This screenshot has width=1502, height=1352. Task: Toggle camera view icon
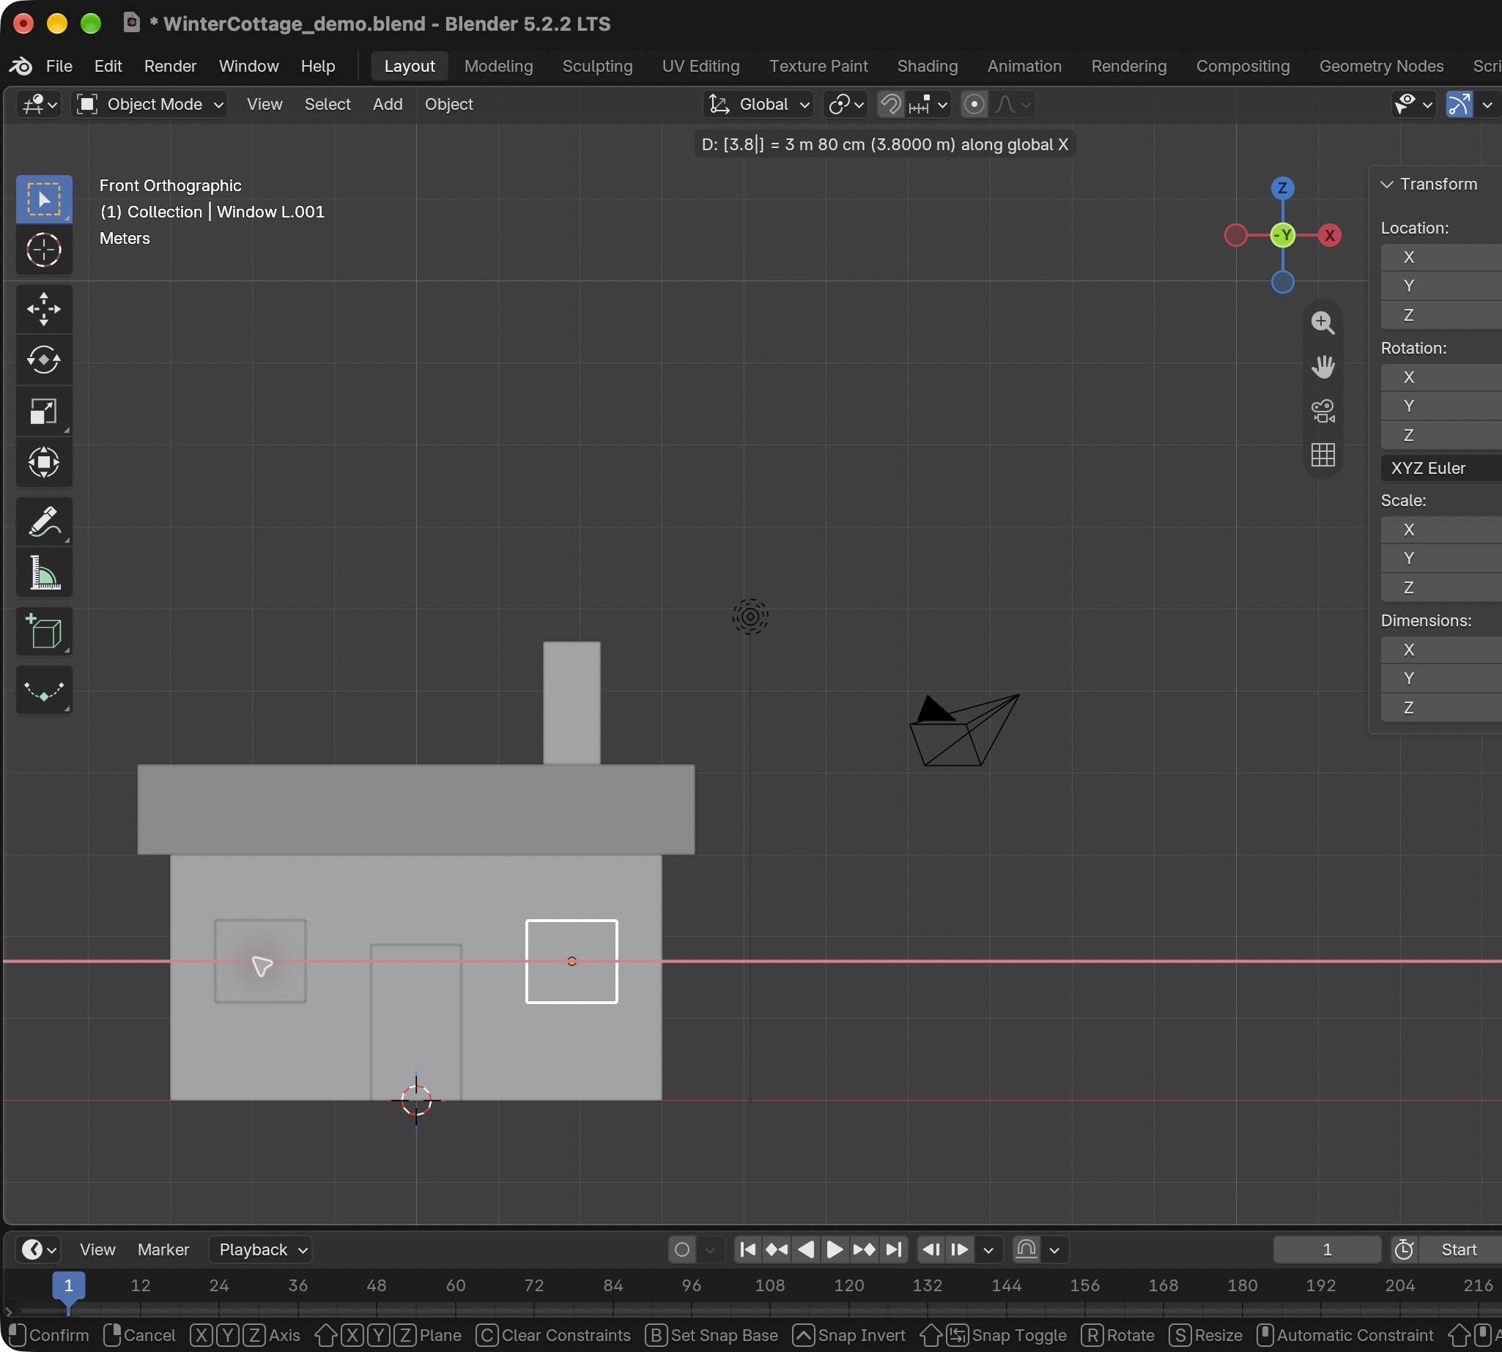pyautogui.click(x=1323, y=410)
